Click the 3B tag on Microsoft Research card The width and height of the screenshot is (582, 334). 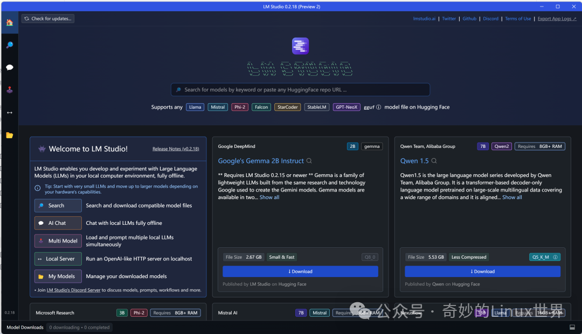[122, 313]
